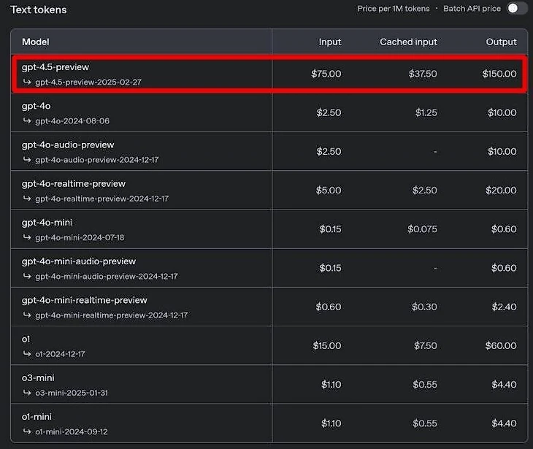This screenshot has height=449, width=533.
Task: Click the gpt-4o-mini-realtime-preview model name
Action: [x=84, y=300]
